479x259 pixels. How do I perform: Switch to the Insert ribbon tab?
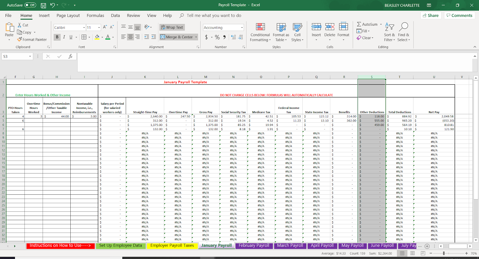pyautogui.click(x=44, y=16)
